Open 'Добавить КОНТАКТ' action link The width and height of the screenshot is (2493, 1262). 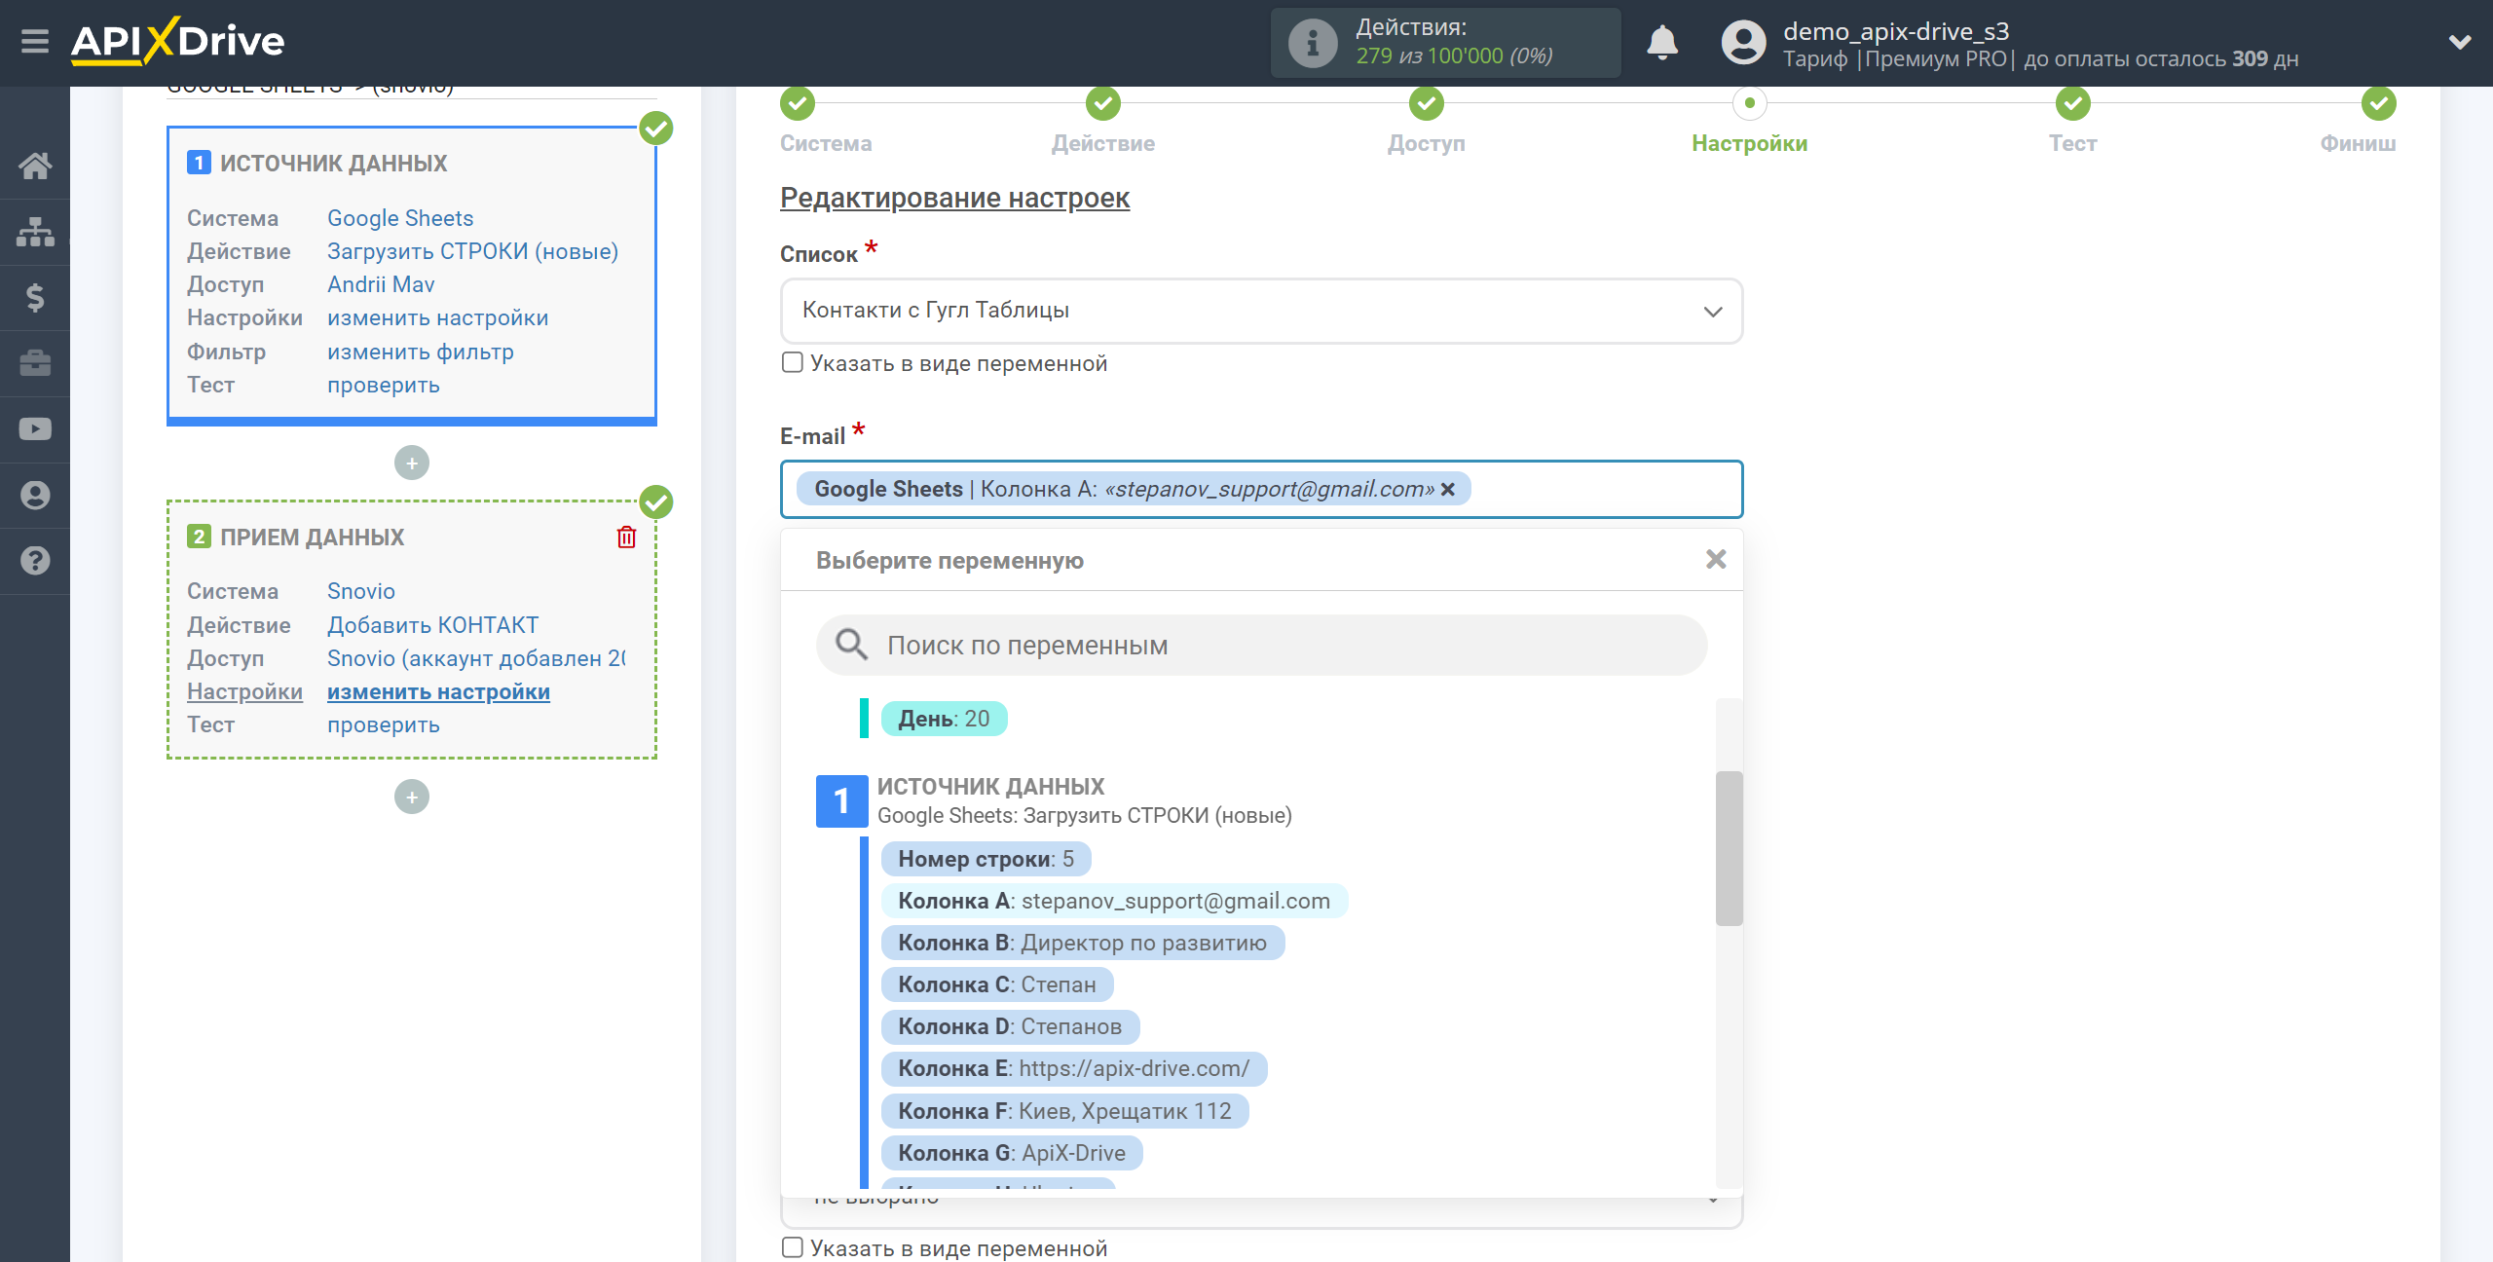[x=432, y=625]
